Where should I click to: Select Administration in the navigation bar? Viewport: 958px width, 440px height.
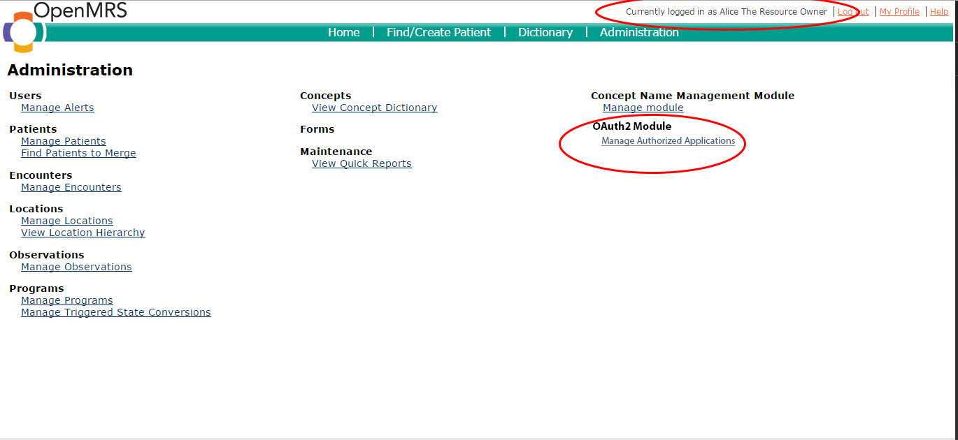point(639,32)
